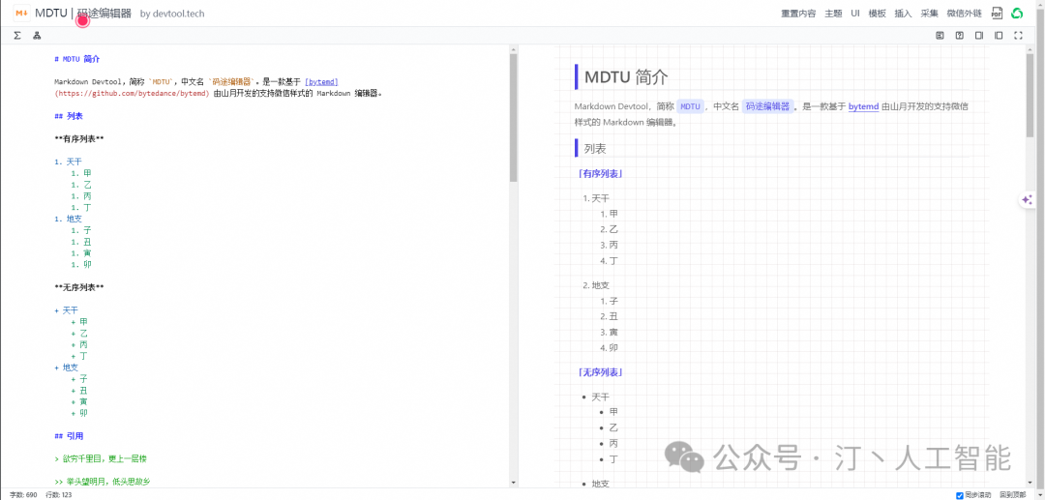Insert math formula with the sigma icon
This screenshot has width=1045, height=500.
tap(17, 35)
